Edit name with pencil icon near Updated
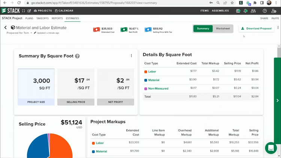The height and width of the screenshot is (158, 281). (x=35, y=33)
